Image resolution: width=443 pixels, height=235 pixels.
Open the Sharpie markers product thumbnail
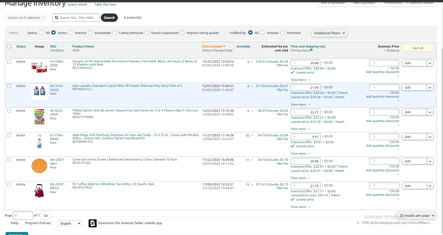(39, 67)
